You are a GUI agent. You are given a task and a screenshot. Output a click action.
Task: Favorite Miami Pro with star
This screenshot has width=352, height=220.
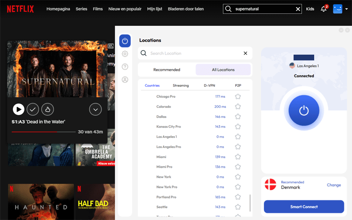238,167
